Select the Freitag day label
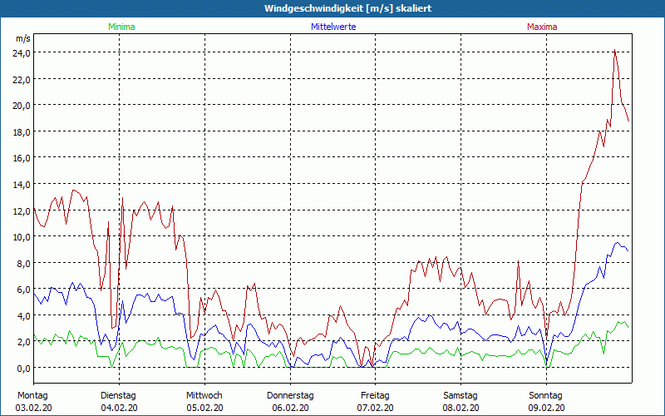 [375, 395]
